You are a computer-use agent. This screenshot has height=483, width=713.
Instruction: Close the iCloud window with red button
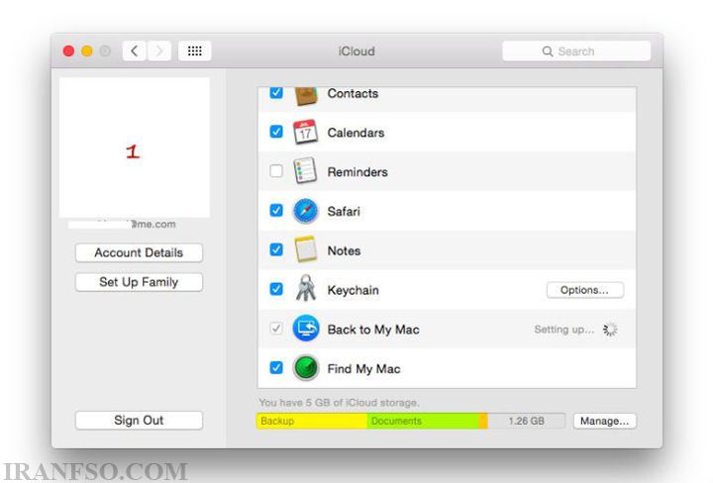click(68, 50)
